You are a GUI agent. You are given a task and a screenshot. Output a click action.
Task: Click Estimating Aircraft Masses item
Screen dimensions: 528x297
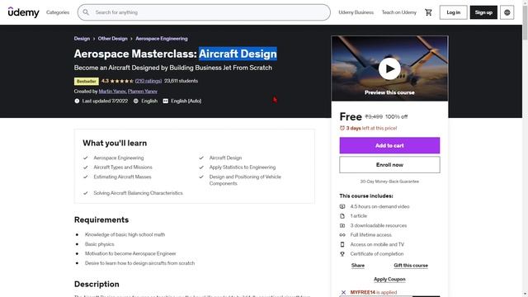pos(122,177)
